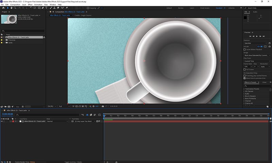272x163 pixels.
Task: Hide the Track Latte layer using eye icon
Action: [2, 121]
